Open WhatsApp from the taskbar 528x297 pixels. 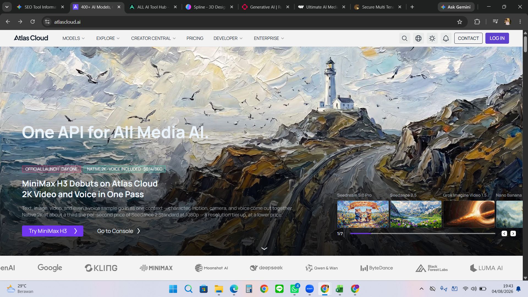[295, 289]
